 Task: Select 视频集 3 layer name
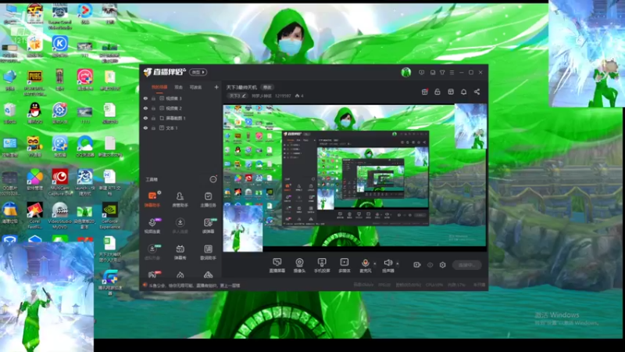173,99
